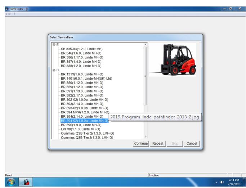The image size is (246, 188).
Task: Select BR 387(1.4.0, Linde MH-D)
Action: (x=81, y=62)
